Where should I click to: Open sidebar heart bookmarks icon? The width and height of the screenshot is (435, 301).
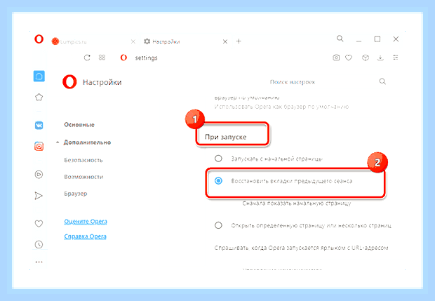pos(39,223)
